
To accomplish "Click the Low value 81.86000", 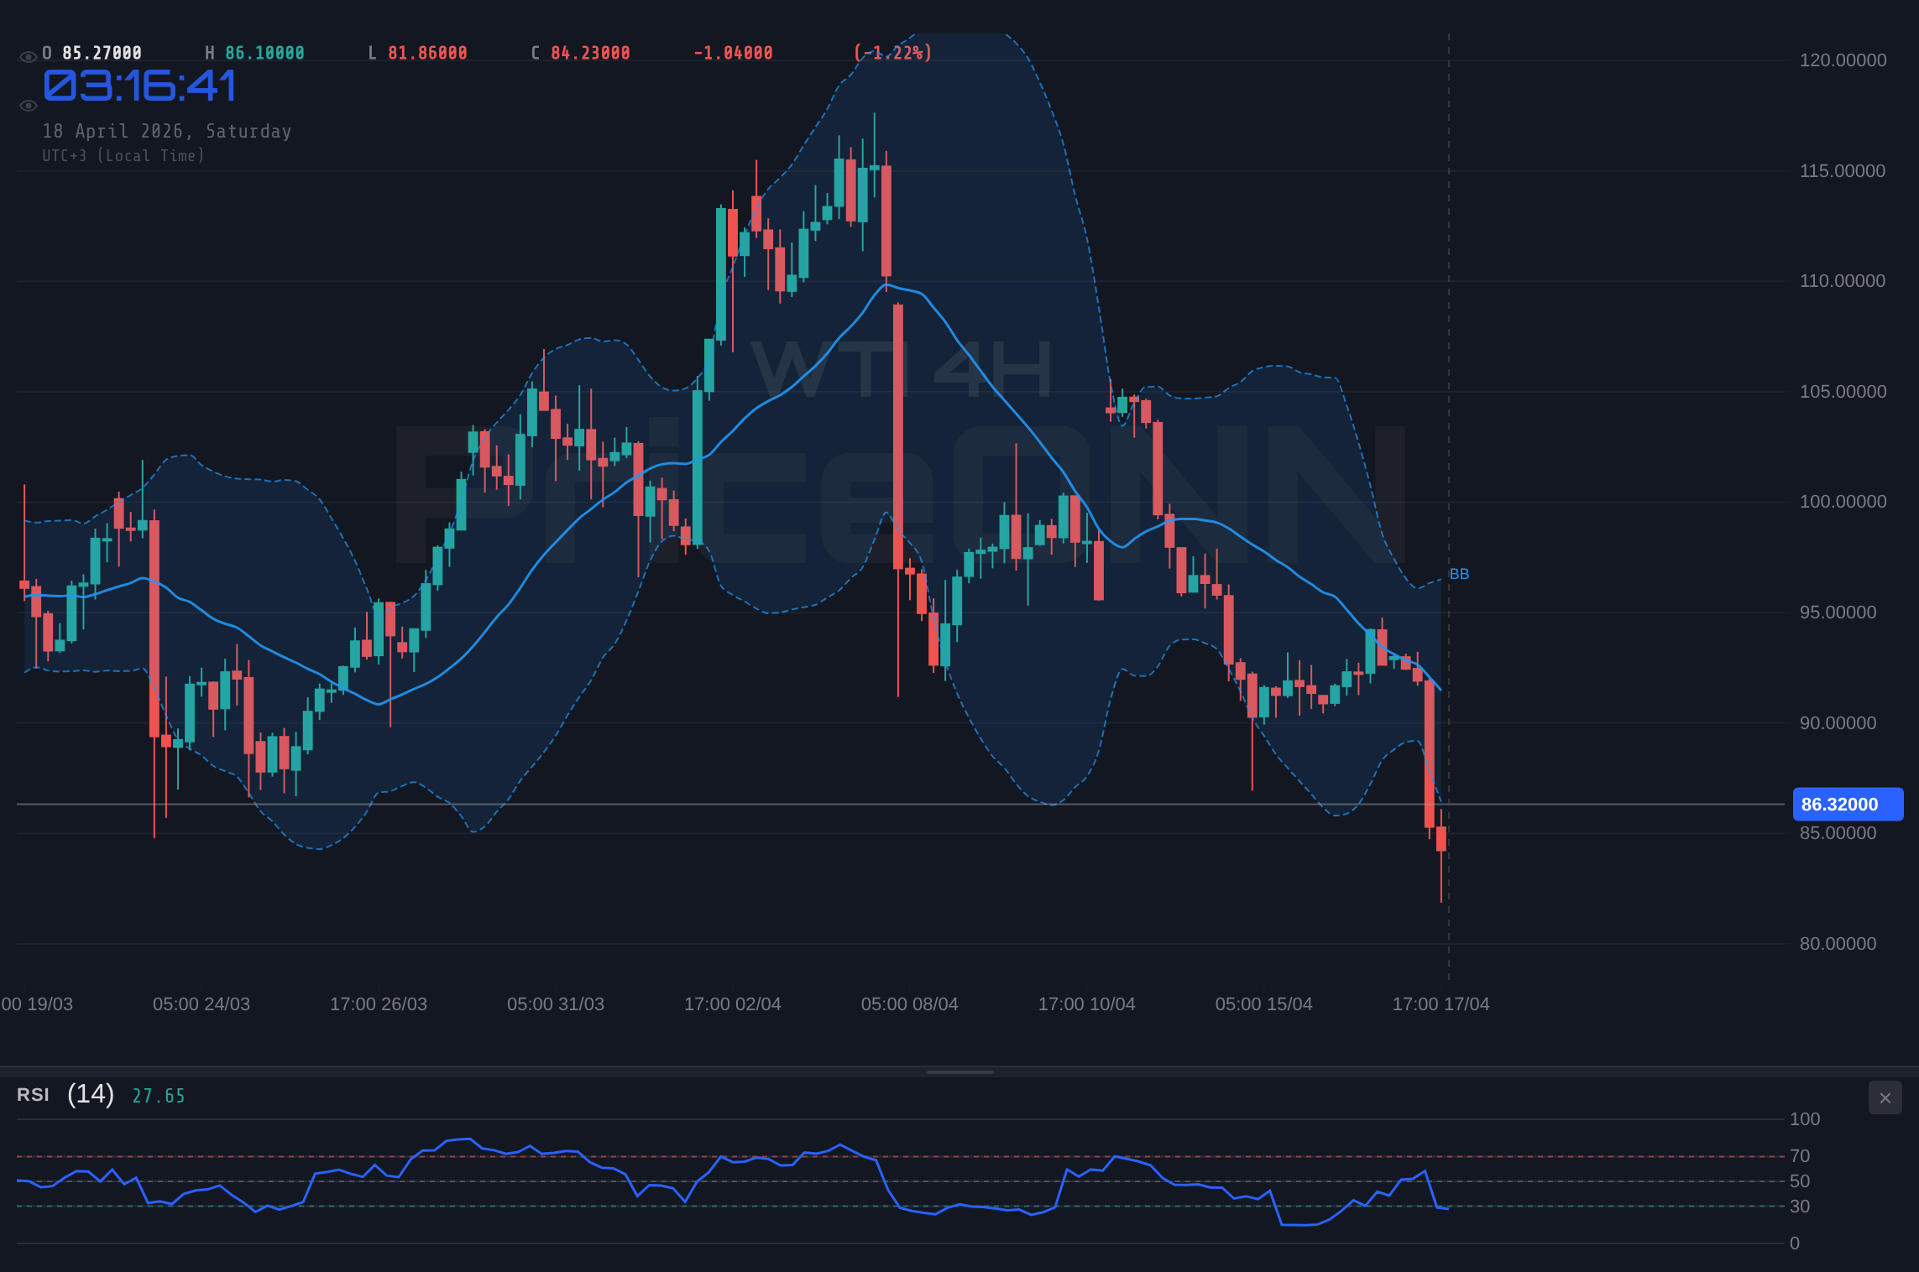I will (x=427, y=53).
